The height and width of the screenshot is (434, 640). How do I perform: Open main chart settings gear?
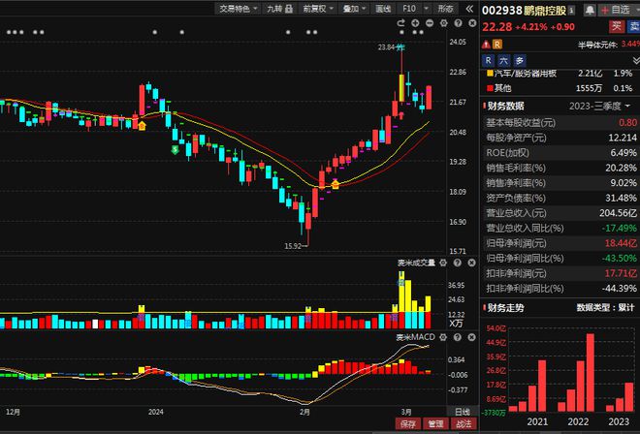[444, 23]
